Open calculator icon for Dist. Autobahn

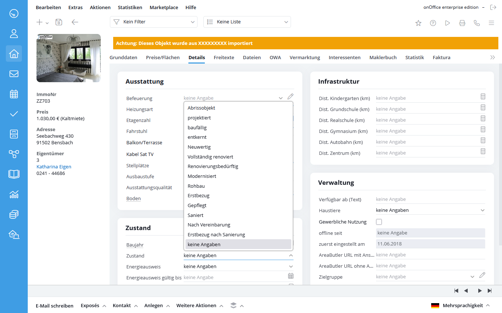click(x=483, y=140)
